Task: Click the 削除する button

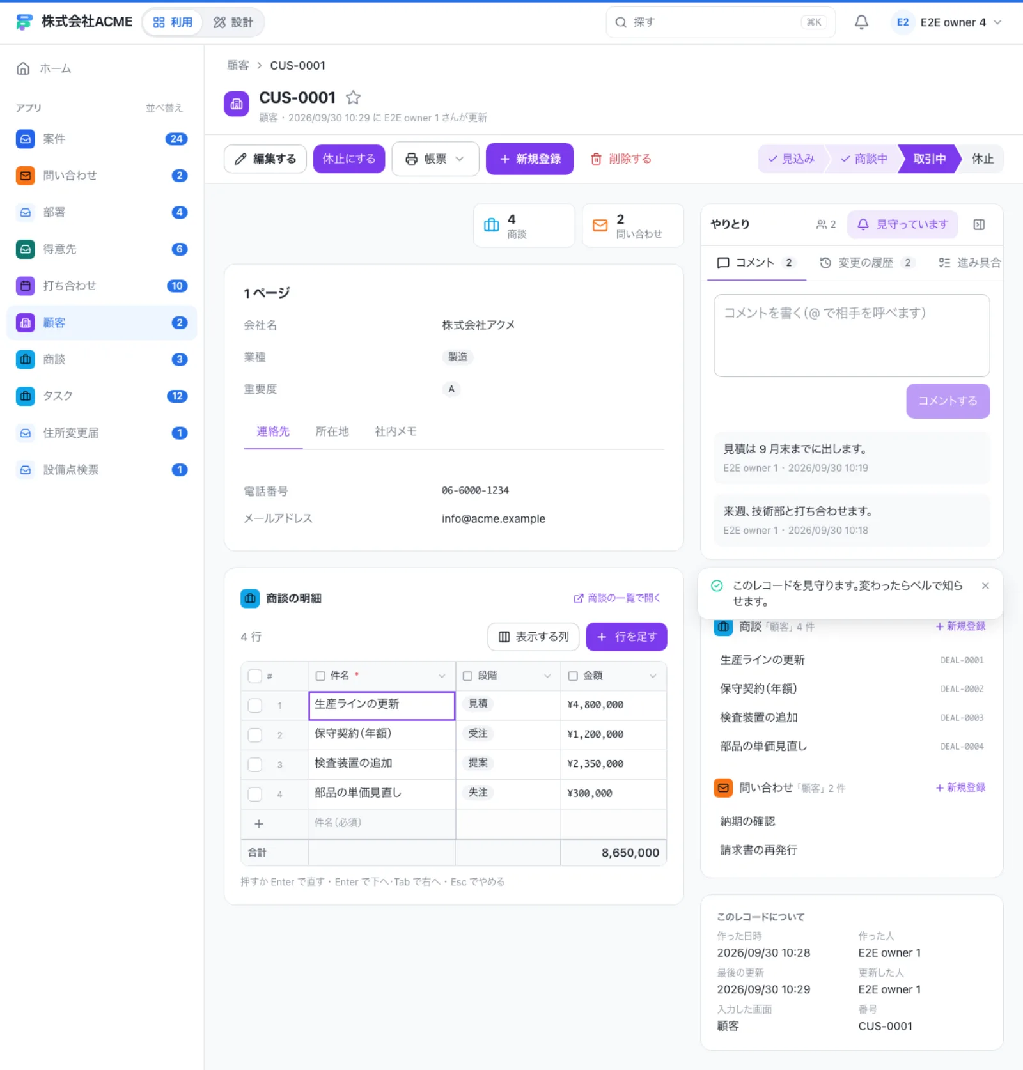Action: [x=621, y=159]
